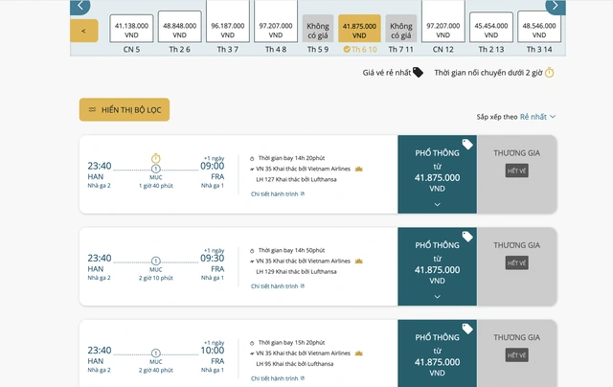Select the Th 3 7 date with fare 96.187.000

click(227, 29)
